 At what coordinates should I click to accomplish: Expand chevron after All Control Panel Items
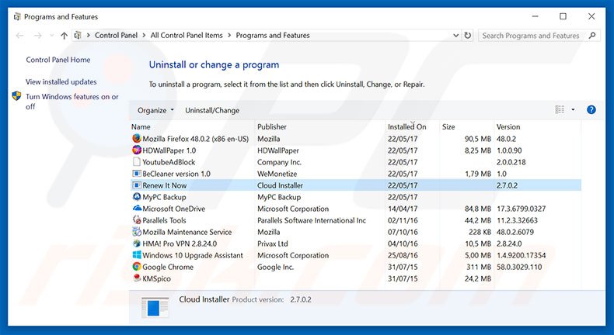(x=229, y=36)
